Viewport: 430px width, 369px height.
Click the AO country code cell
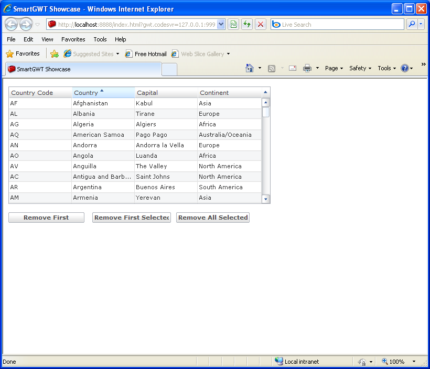(40, 156)
